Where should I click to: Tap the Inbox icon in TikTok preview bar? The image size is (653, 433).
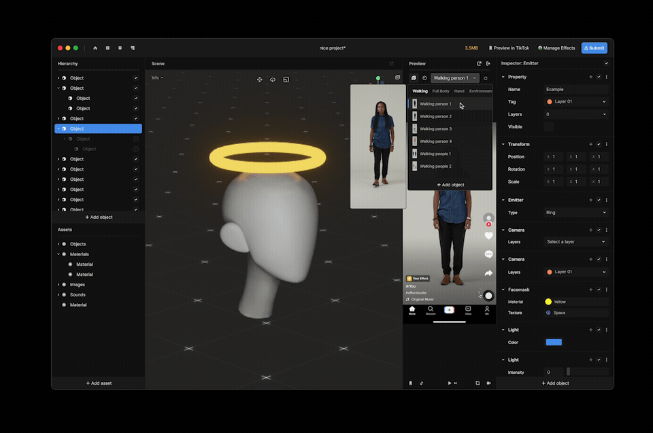tap(468, 310)
